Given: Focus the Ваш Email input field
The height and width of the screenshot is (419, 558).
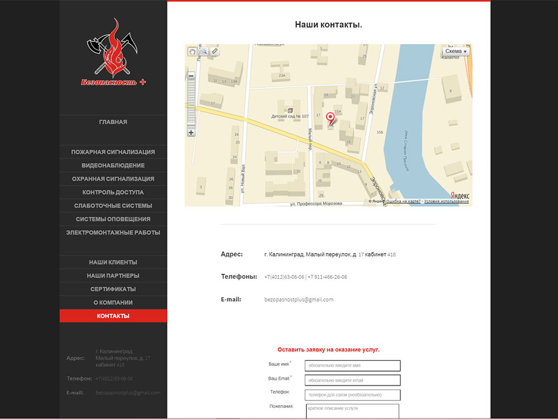Looking at the screenshot, I should (352, 380).
